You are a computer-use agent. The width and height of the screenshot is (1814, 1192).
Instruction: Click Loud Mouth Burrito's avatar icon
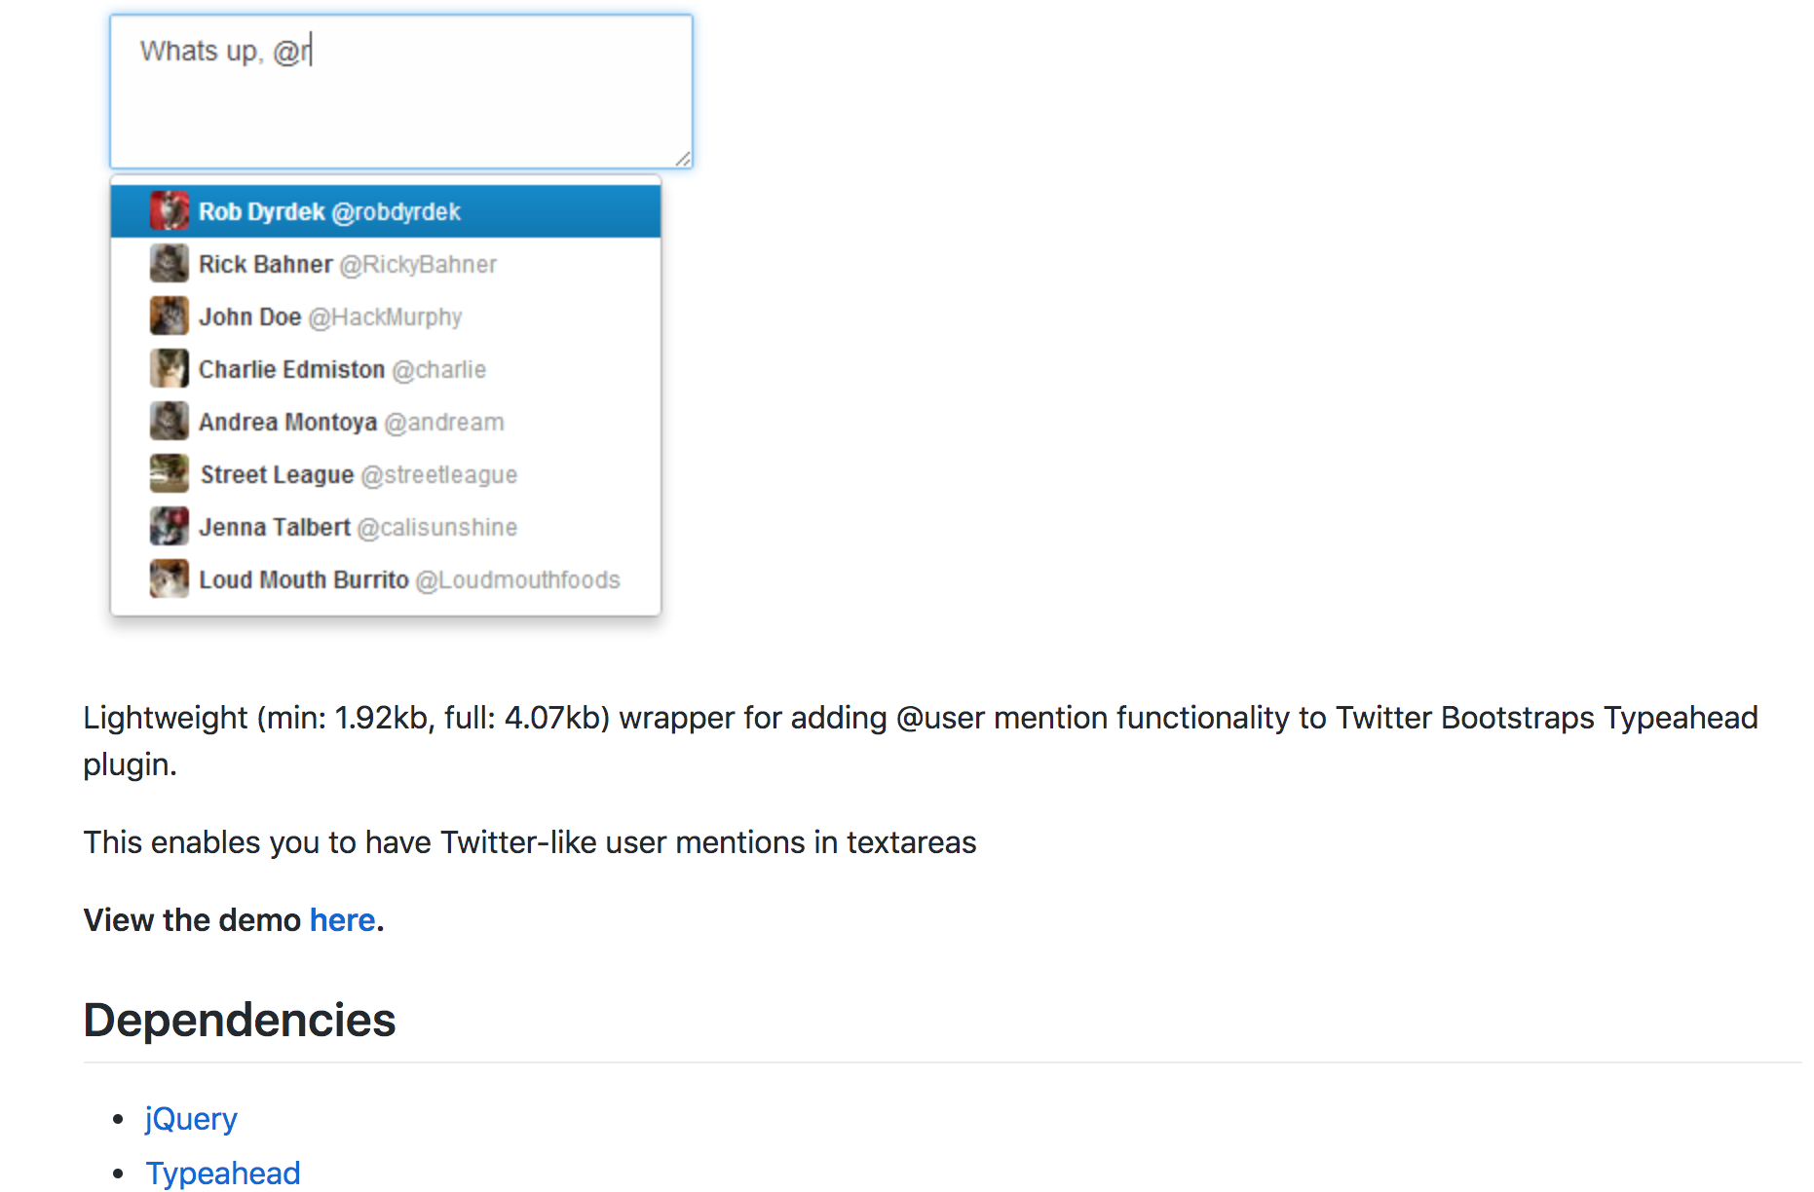coord(169,579)
